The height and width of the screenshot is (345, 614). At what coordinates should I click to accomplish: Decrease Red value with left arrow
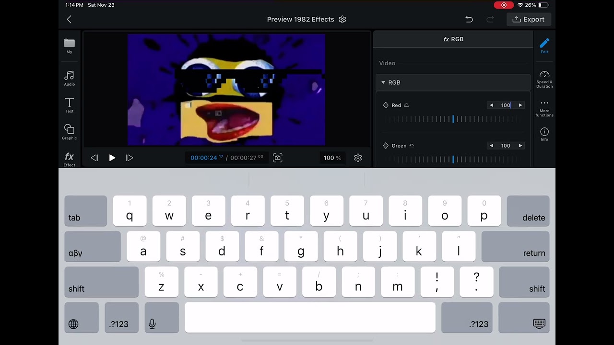[491, 105]
